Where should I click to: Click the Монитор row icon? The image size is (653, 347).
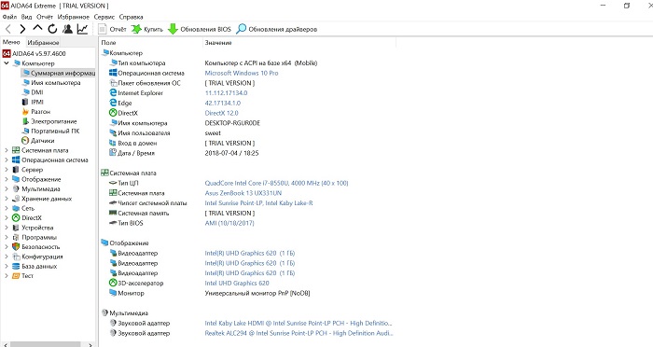click(113, 293)
